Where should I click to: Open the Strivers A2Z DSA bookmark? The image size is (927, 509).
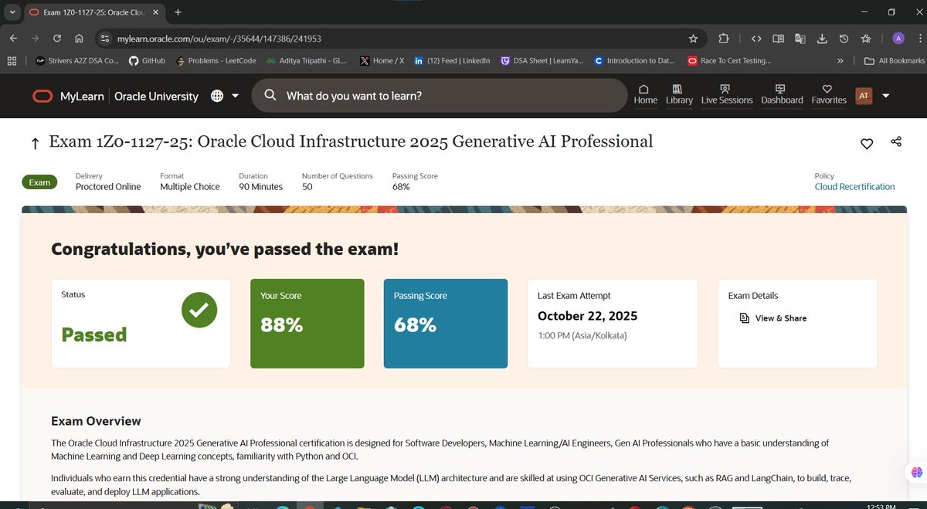[x=77, y=61]
